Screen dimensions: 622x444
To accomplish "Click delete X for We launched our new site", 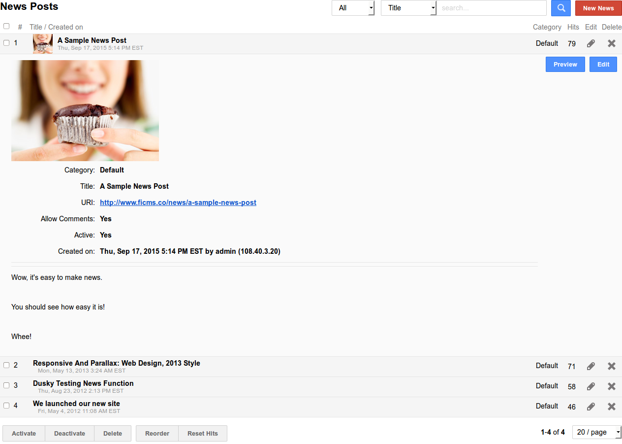I will click(612, 407).
